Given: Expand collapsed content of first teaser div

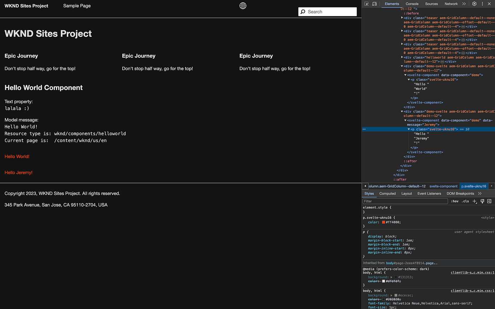Looking at the screenshot, I should (x=463, y=27).
